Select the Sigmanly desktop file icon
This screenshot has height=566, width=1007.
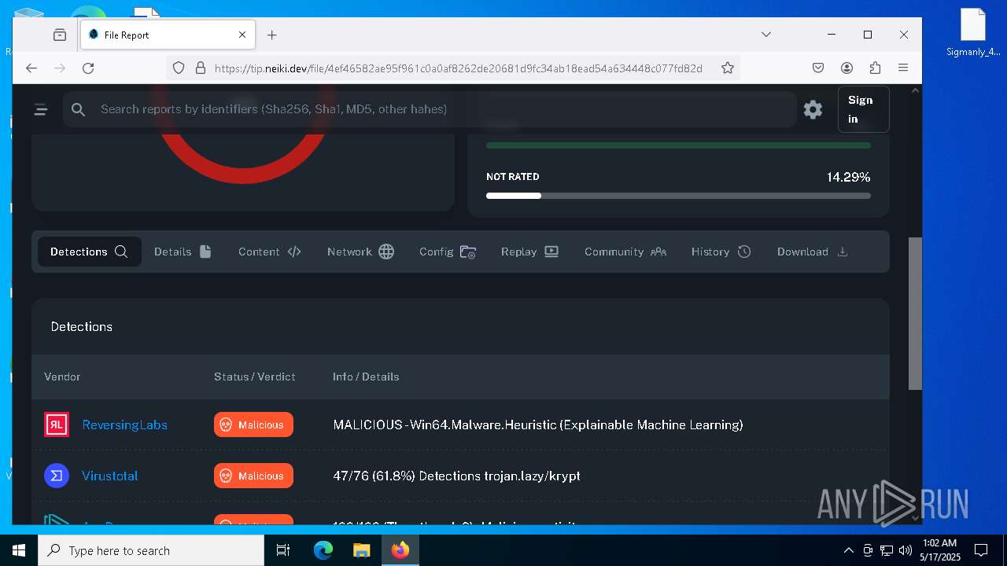pos(973,33)
